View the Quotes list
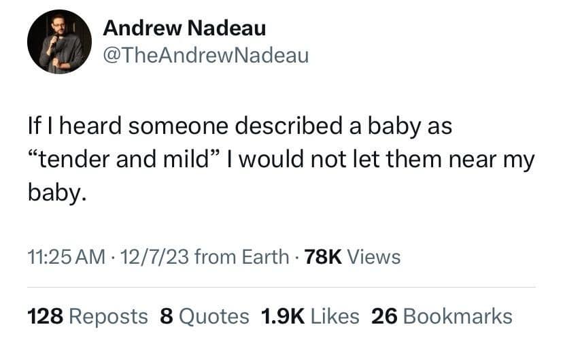563x344 pixels. [x=214, y=315]
